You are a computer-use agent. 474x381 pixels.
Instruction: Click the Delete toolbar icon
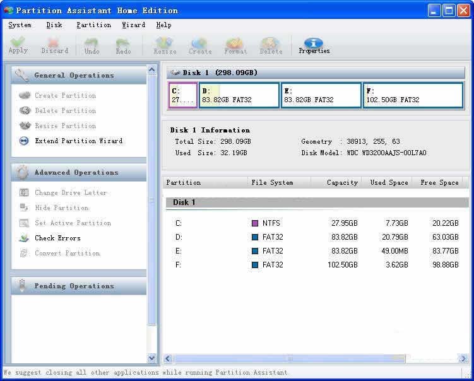pos(271,45)
